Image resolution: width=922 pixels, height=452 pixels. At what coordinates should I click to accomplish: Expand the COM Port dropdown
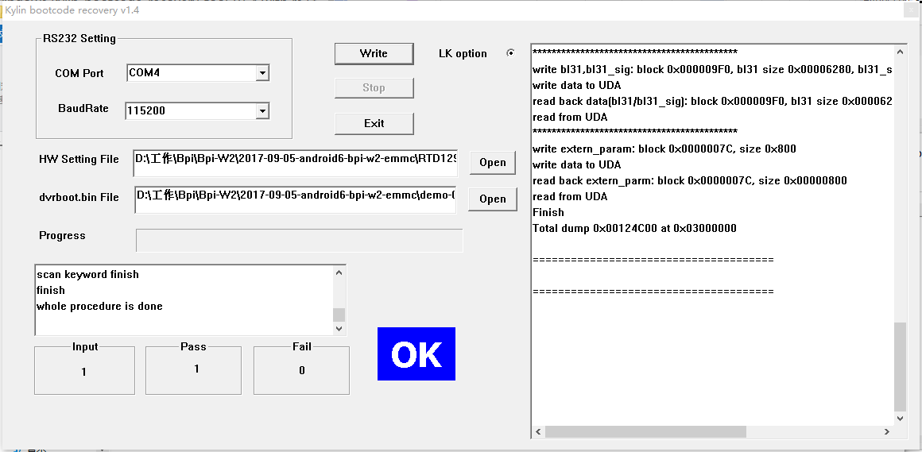(261, 73)
